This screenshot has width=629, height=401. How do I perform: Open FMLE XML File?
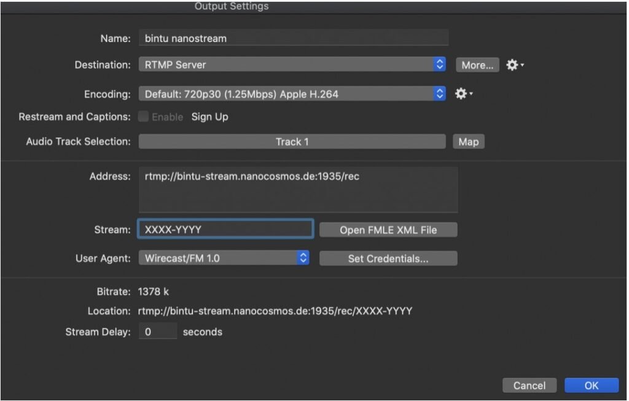388,230
